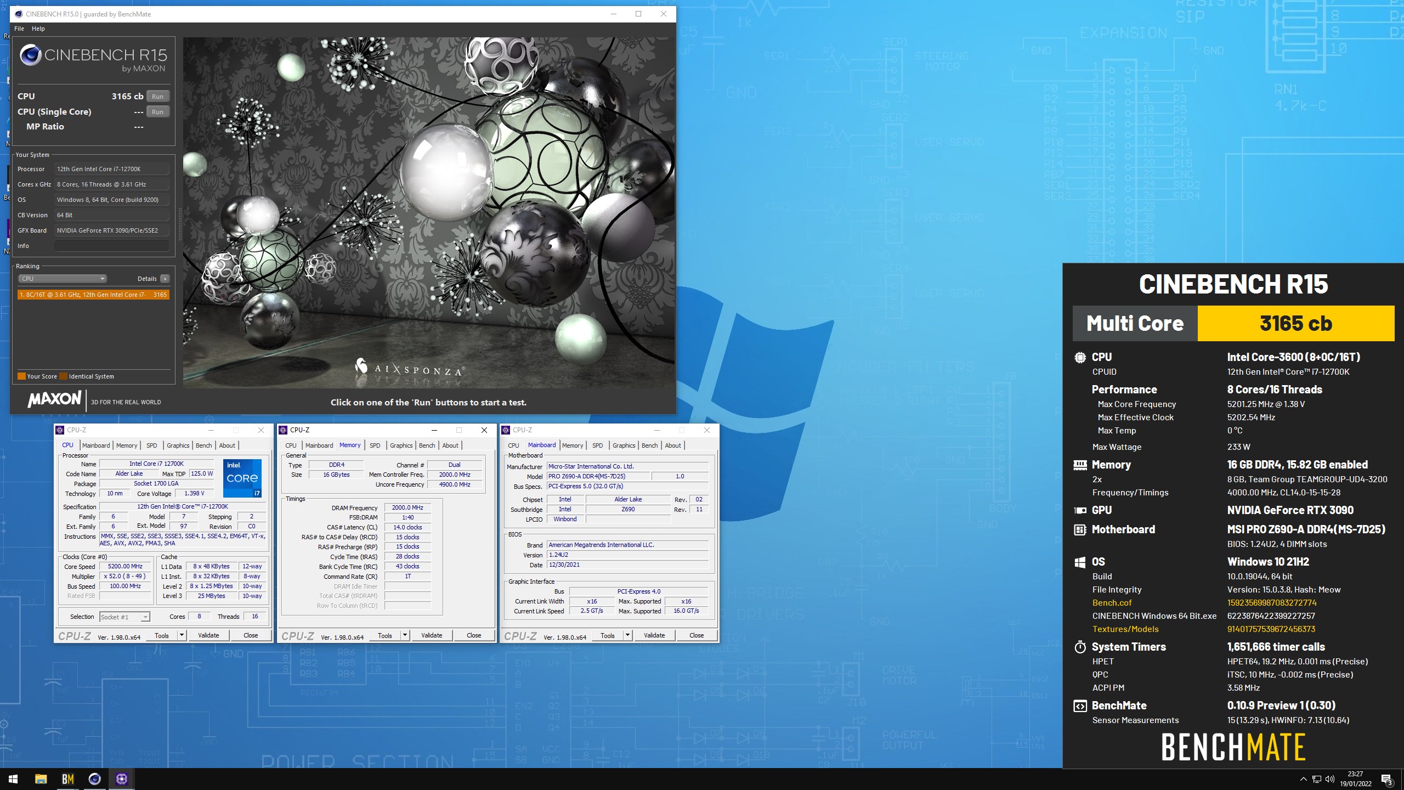Viewport: 1404px width, 790px height.
Task: Click the Identical System swatch
Action: pos(63,376)
